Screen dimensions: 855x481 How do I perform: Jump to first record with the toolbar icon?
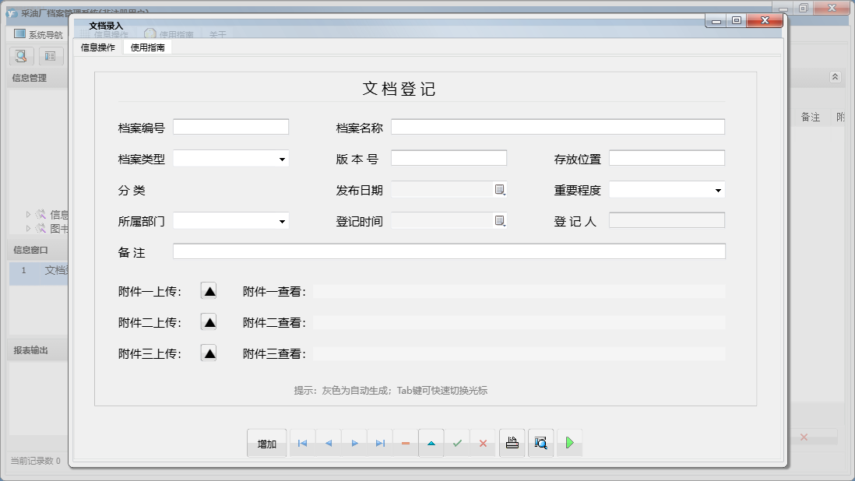(302, 442)
